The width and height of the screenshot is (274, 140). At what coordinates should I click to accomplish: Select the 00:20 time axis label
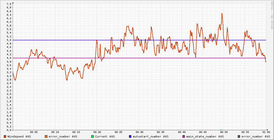(97, 132)
